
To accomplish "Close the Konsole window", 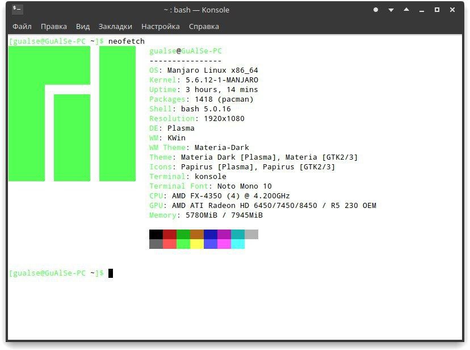I will [452, 10].
